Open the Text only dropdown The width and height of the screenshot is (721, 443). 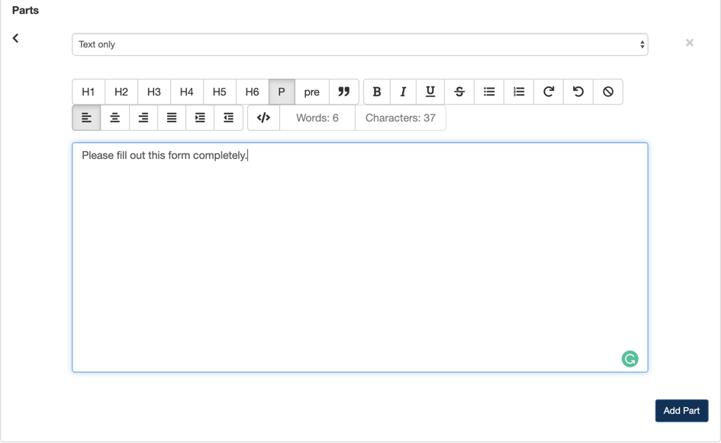coord(359,44)
